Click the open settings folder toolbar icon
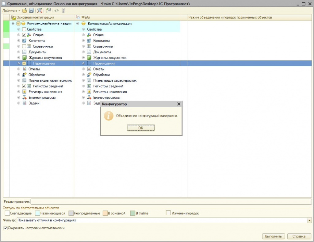314x242 pixels. (x=25, y=11)
